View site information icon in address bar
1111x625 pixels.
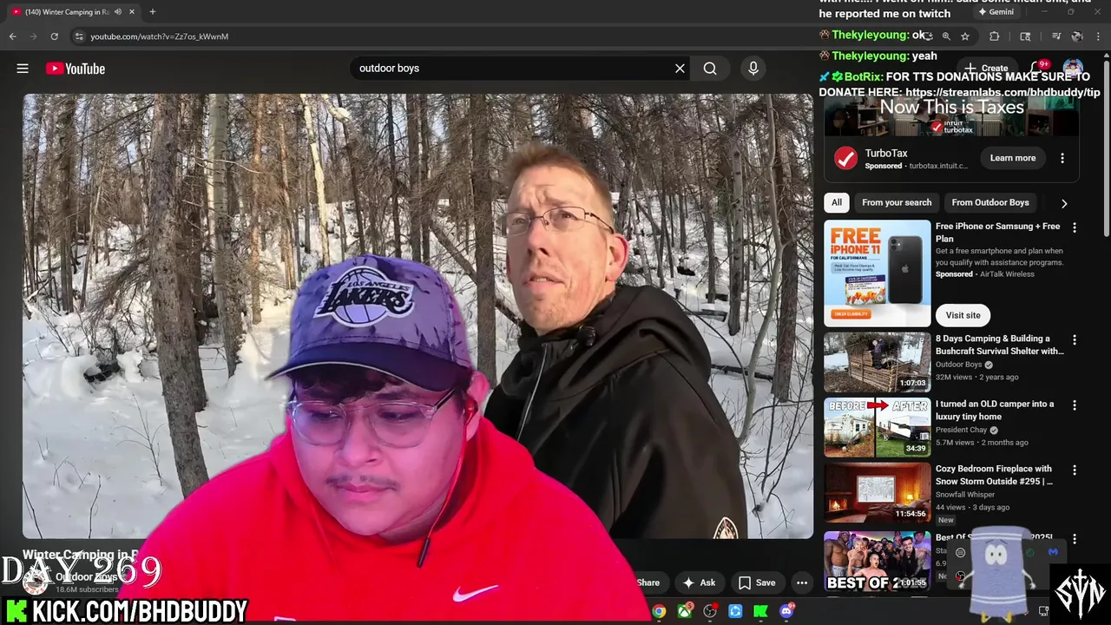tap(79, 36)
